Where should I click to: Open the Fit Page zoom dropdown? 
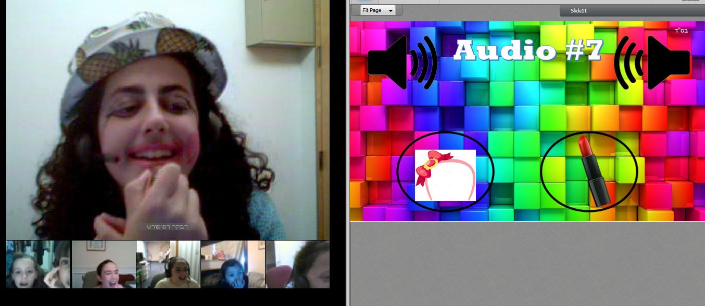(378, 10)
